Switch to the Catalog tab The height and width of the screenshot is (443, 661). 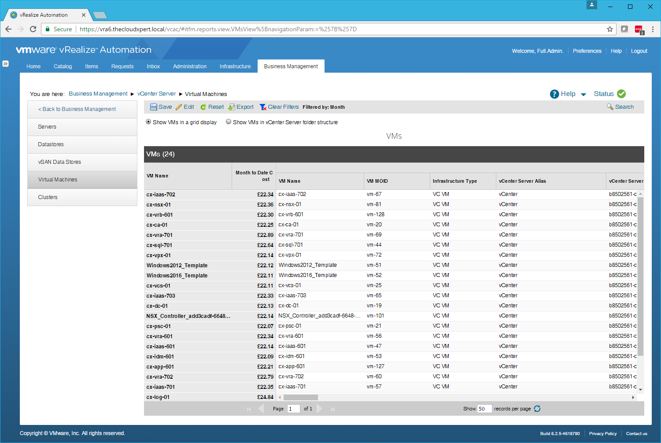63,66
